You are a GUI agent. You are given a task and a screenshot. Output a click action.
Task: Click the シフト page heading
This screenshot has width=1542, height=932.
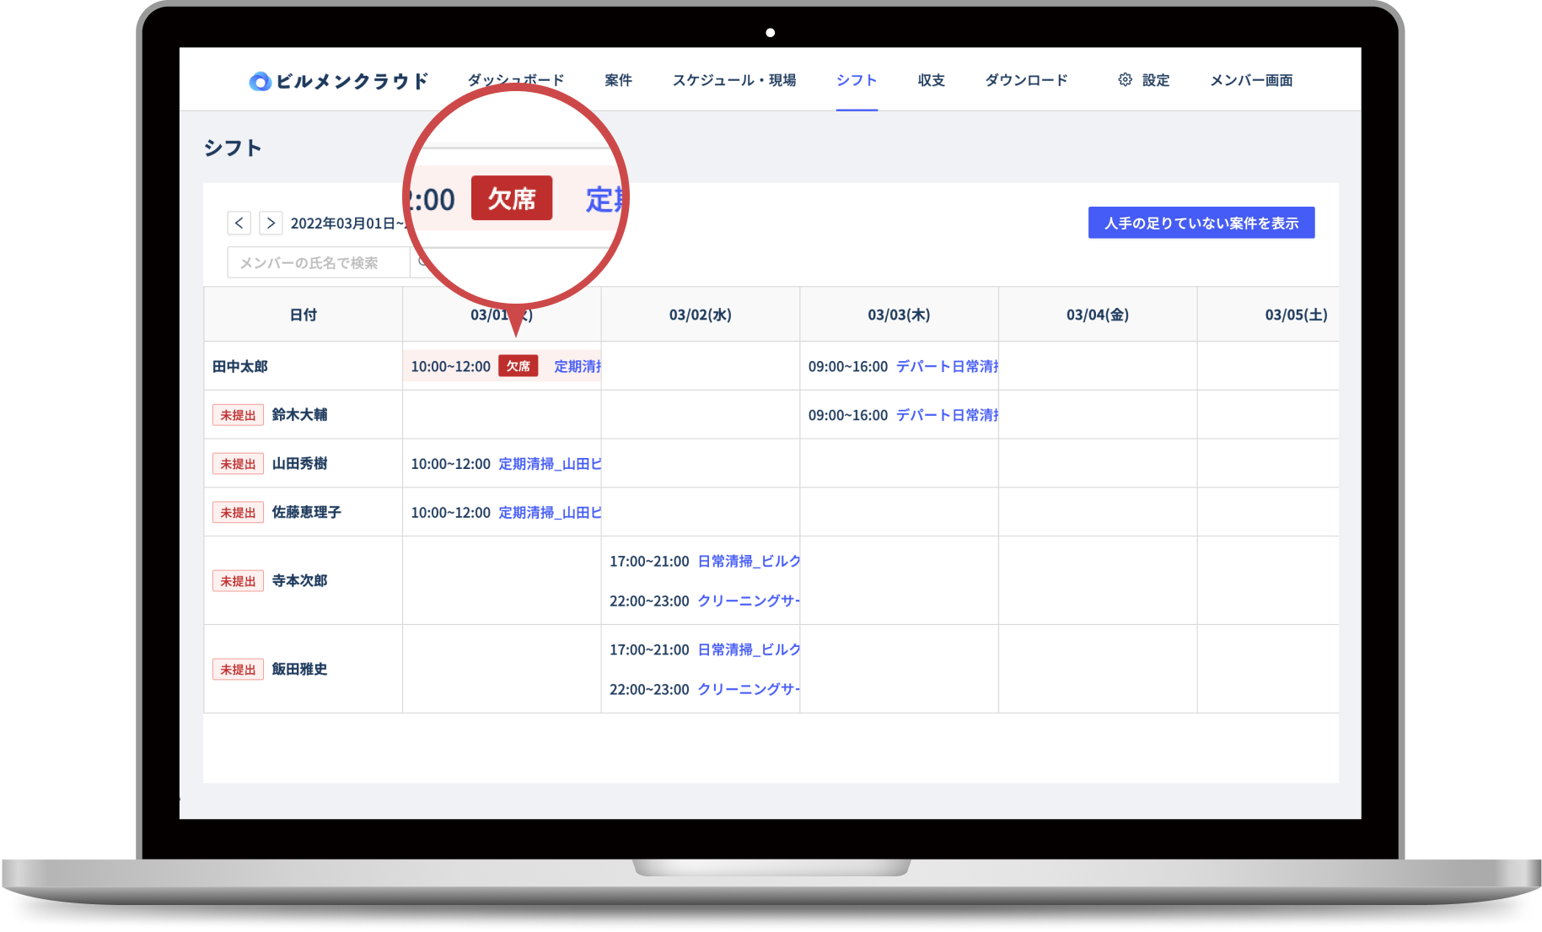[233, 148]
